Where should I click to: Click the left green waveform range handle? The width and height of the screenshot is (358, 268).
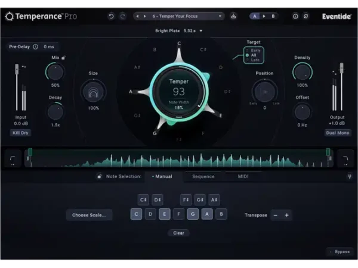tap(30, 152)
